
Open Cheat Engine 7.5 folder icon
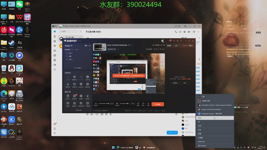point(4,45)
